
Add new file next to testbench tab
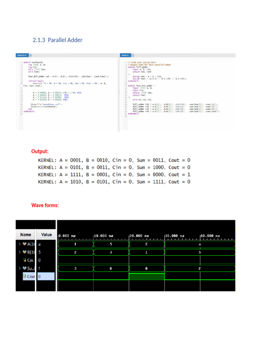coord(30,55)
